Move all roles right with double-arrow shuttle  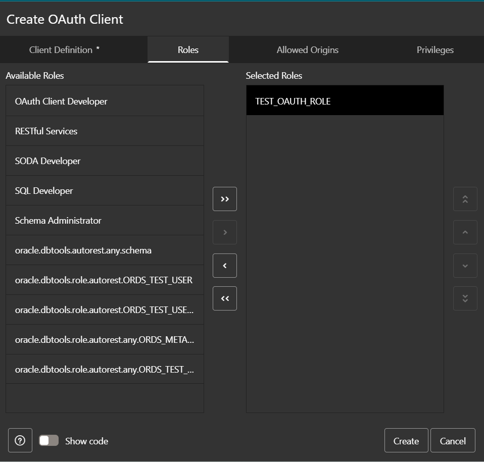[224, 198]
